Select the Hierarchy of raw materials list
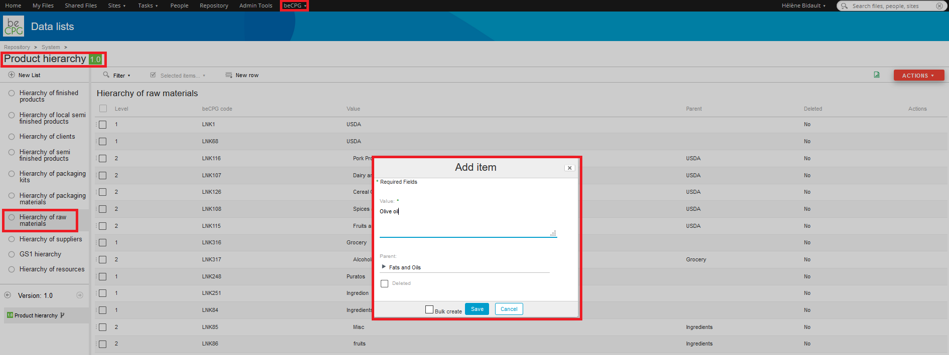 [x=43, y=220]
